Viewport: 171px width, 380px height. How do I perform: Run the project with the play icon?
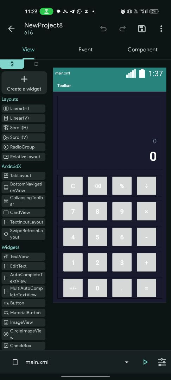(x=145, y=362)
